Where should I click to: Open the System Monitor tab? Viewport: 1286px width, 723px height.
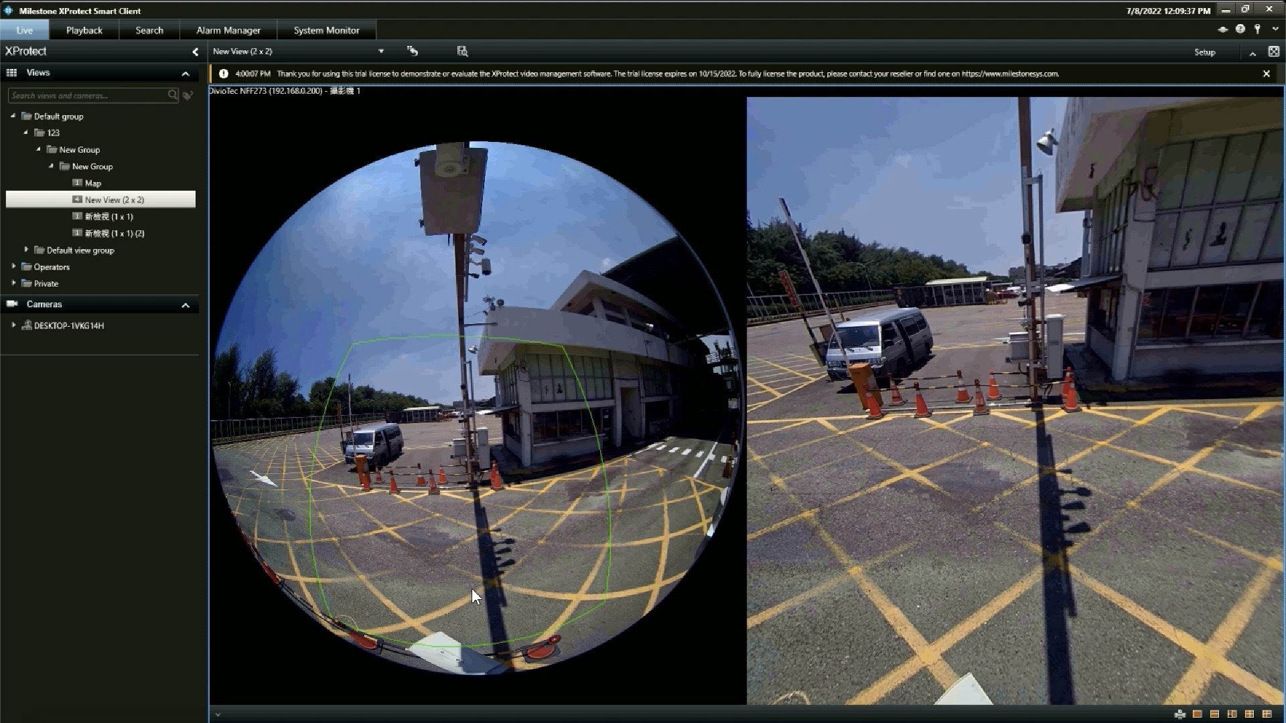pyautogui.click(x=326, y=30)
